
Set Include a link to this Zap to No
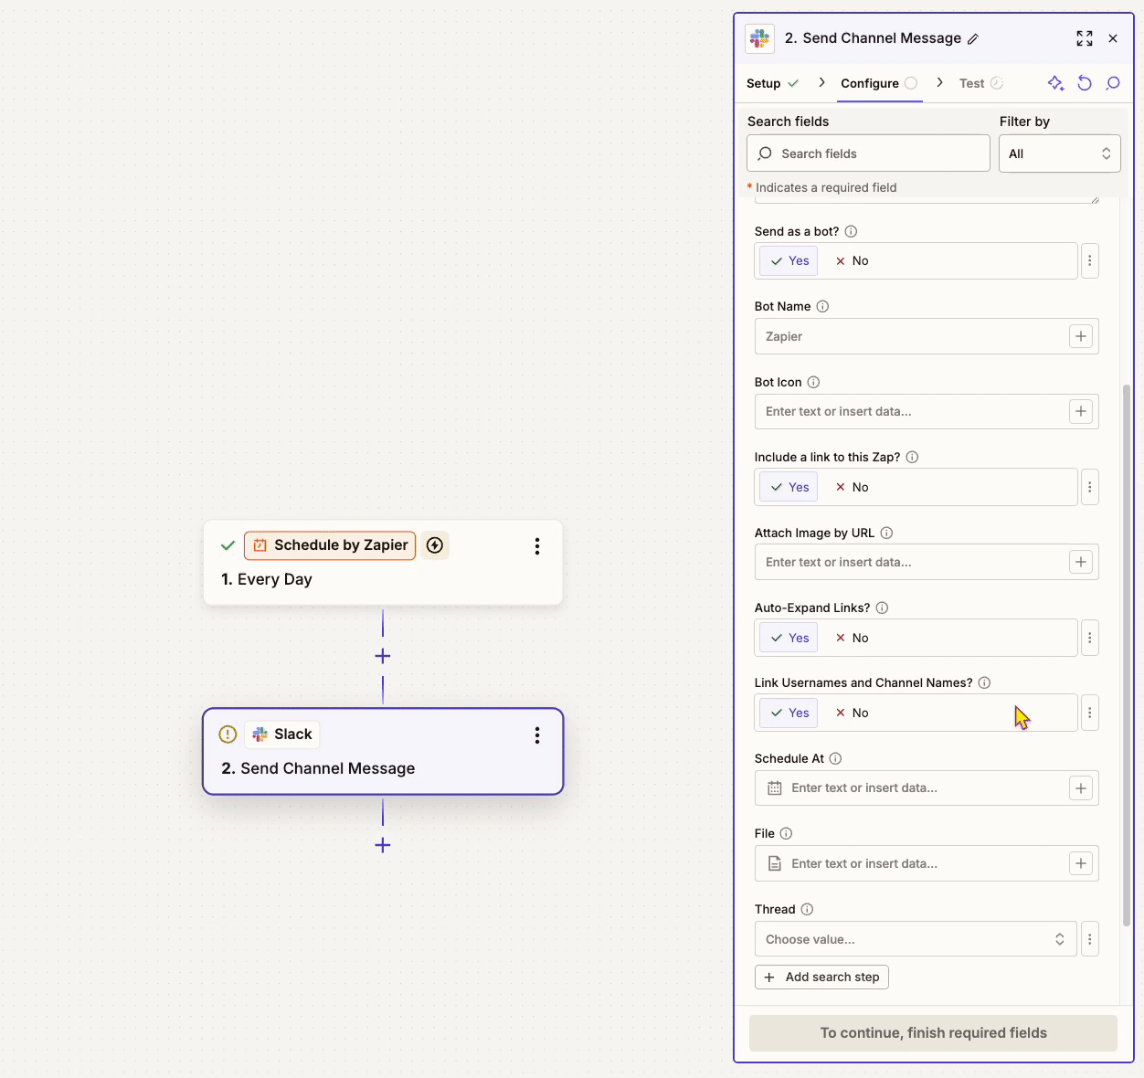click(852, 488)
